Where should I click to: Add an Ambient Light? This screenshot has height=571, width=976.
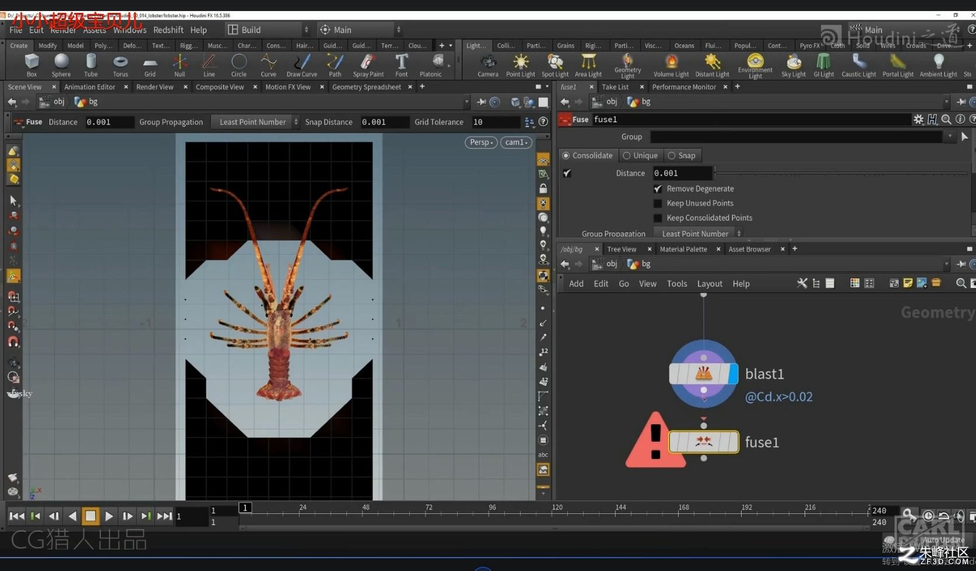[939, 65]
